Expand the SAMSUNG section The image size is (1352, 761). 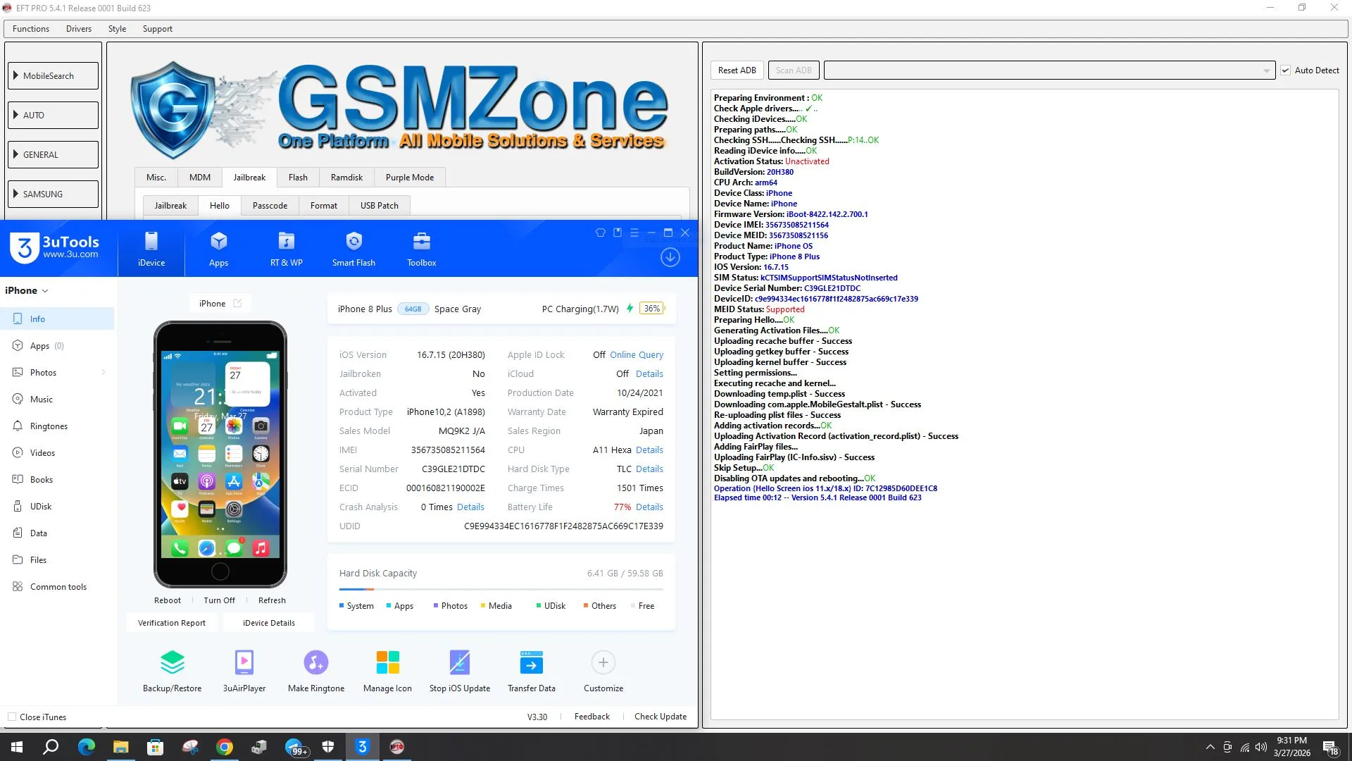[x=53, y=194]
